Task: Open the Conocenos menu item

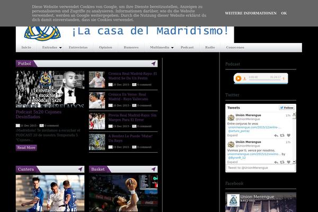Action: coord(235,48)
